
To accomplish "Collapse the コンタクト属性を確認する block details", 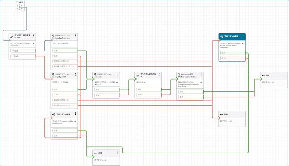I will (33, 43).
